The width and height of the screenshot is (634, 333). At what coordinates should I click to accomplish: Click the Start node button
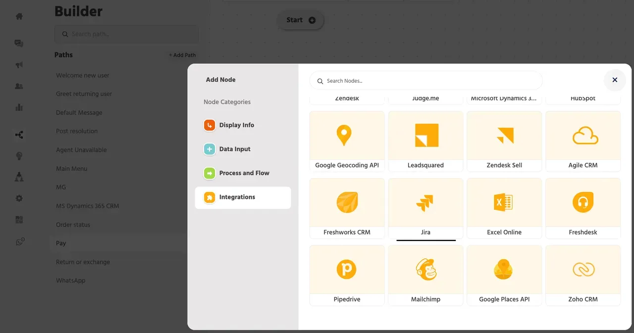point(300,20)
